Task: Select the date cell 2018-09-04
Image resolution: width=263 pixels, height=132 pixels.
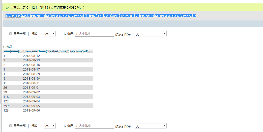Action: pyautogui.click(x=32, y=101)
